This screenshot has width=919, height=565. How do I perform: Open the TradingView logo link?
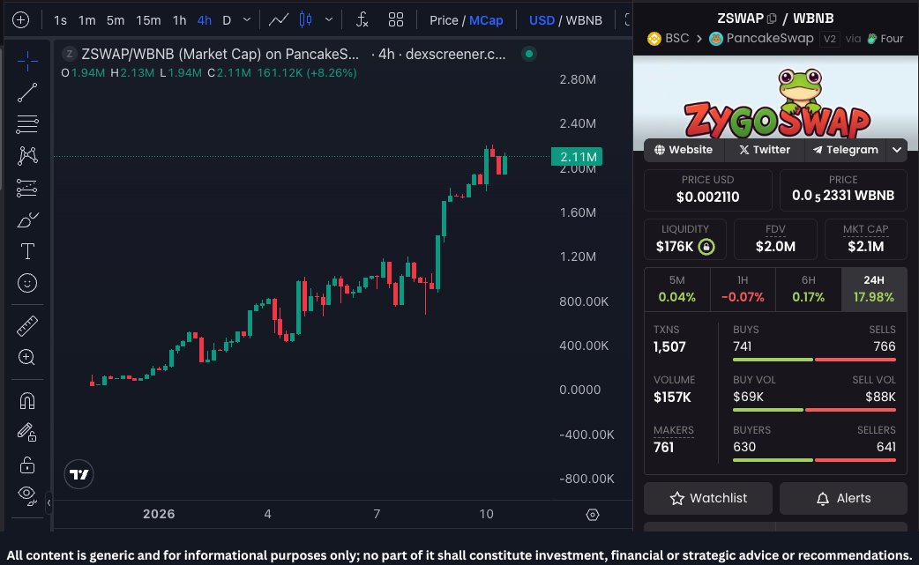click(x=78, y=474)
